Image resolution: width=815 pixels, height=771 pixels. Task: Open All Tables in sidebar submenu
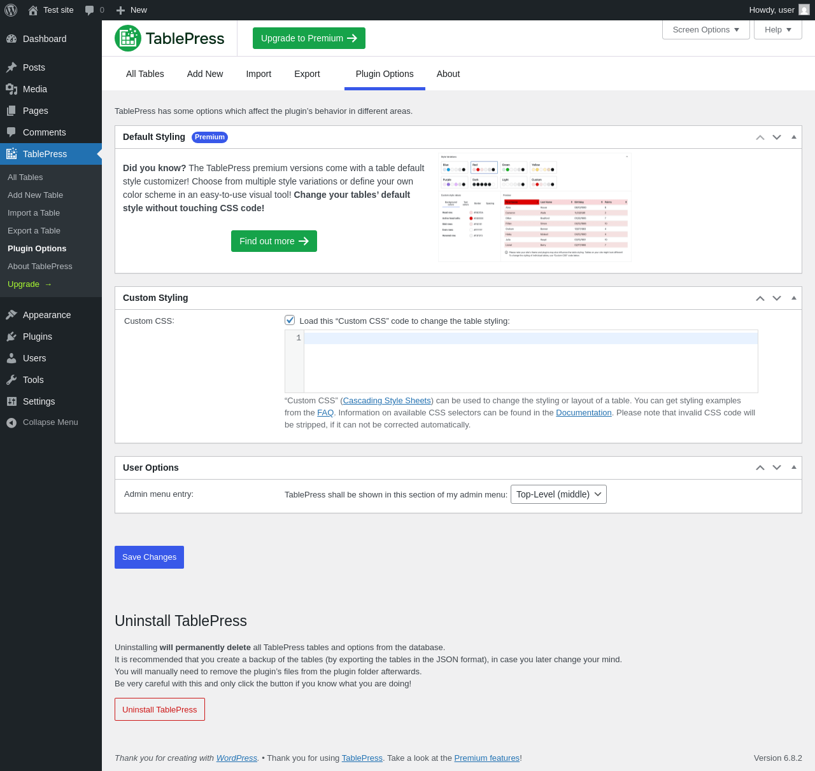pyautogui.click(x=25, y=177)
